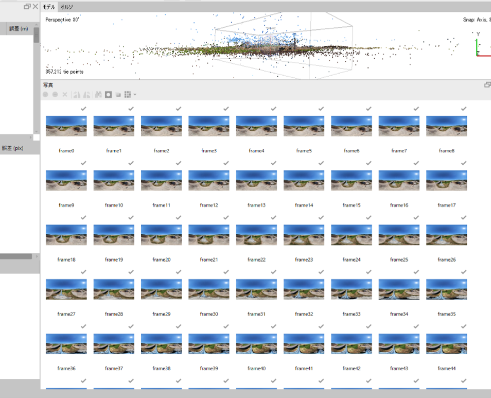Click the "frame6" label
The width and height of the screenshot is (491, 398).
pyautogui.click(x=352, y=151)
